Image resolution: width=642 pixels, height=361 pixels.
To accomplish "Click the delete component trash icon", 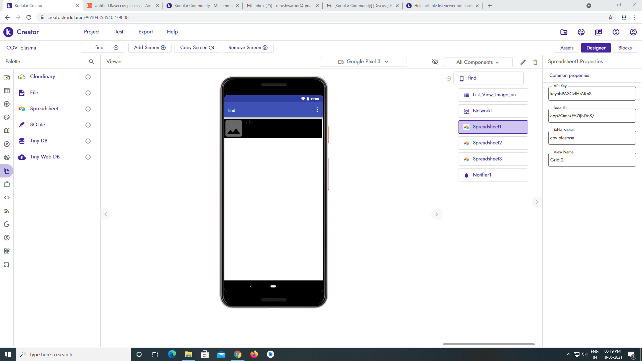I will pos(535,62).
